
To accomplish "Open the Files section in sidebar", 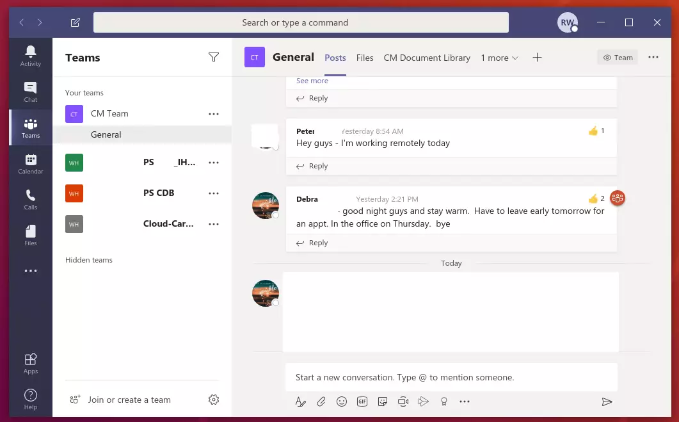I will pos(30,236).
